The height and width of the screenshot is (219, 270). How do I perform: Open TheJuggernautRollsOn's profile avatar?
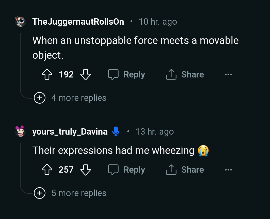[x=21, y=22]
